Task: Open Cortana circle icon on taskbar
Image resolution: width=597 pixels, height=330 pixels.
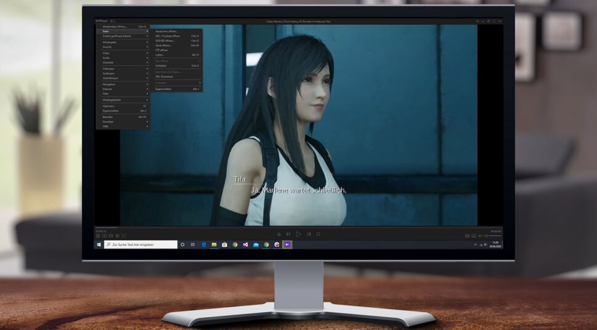Action: tap(182, 245)
